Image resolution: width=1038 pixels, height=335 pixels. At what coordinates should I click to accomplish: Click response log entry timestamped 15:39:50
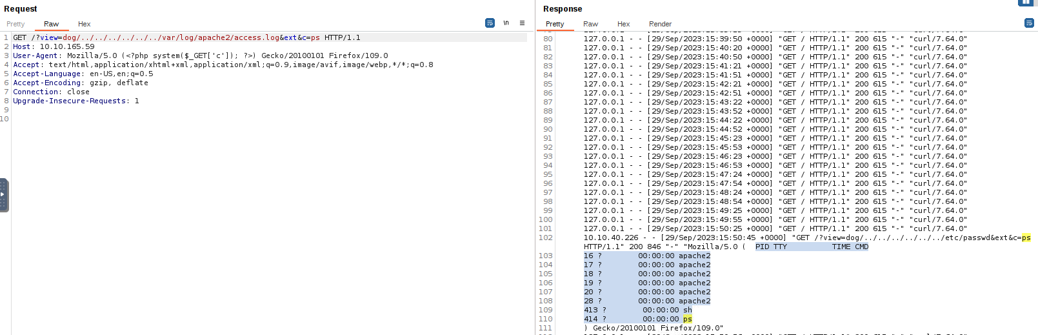click(775, 39)
